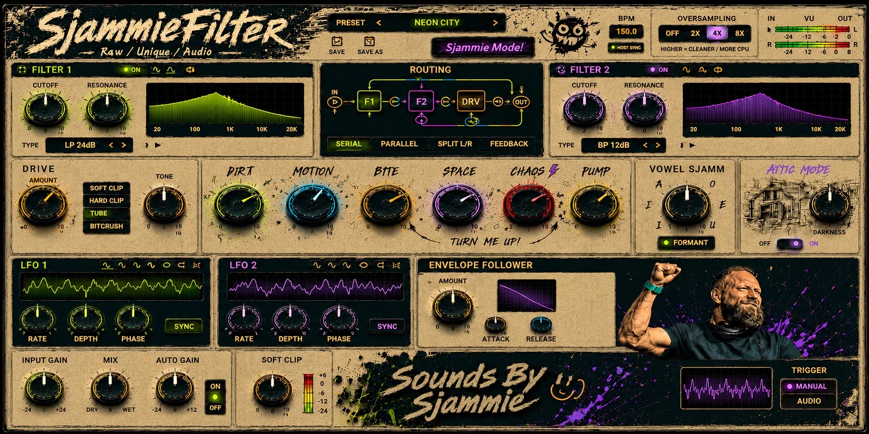Toggle the Attic Mode on/off switch
This screenshot has width=869, height=434.
point(790,243)
